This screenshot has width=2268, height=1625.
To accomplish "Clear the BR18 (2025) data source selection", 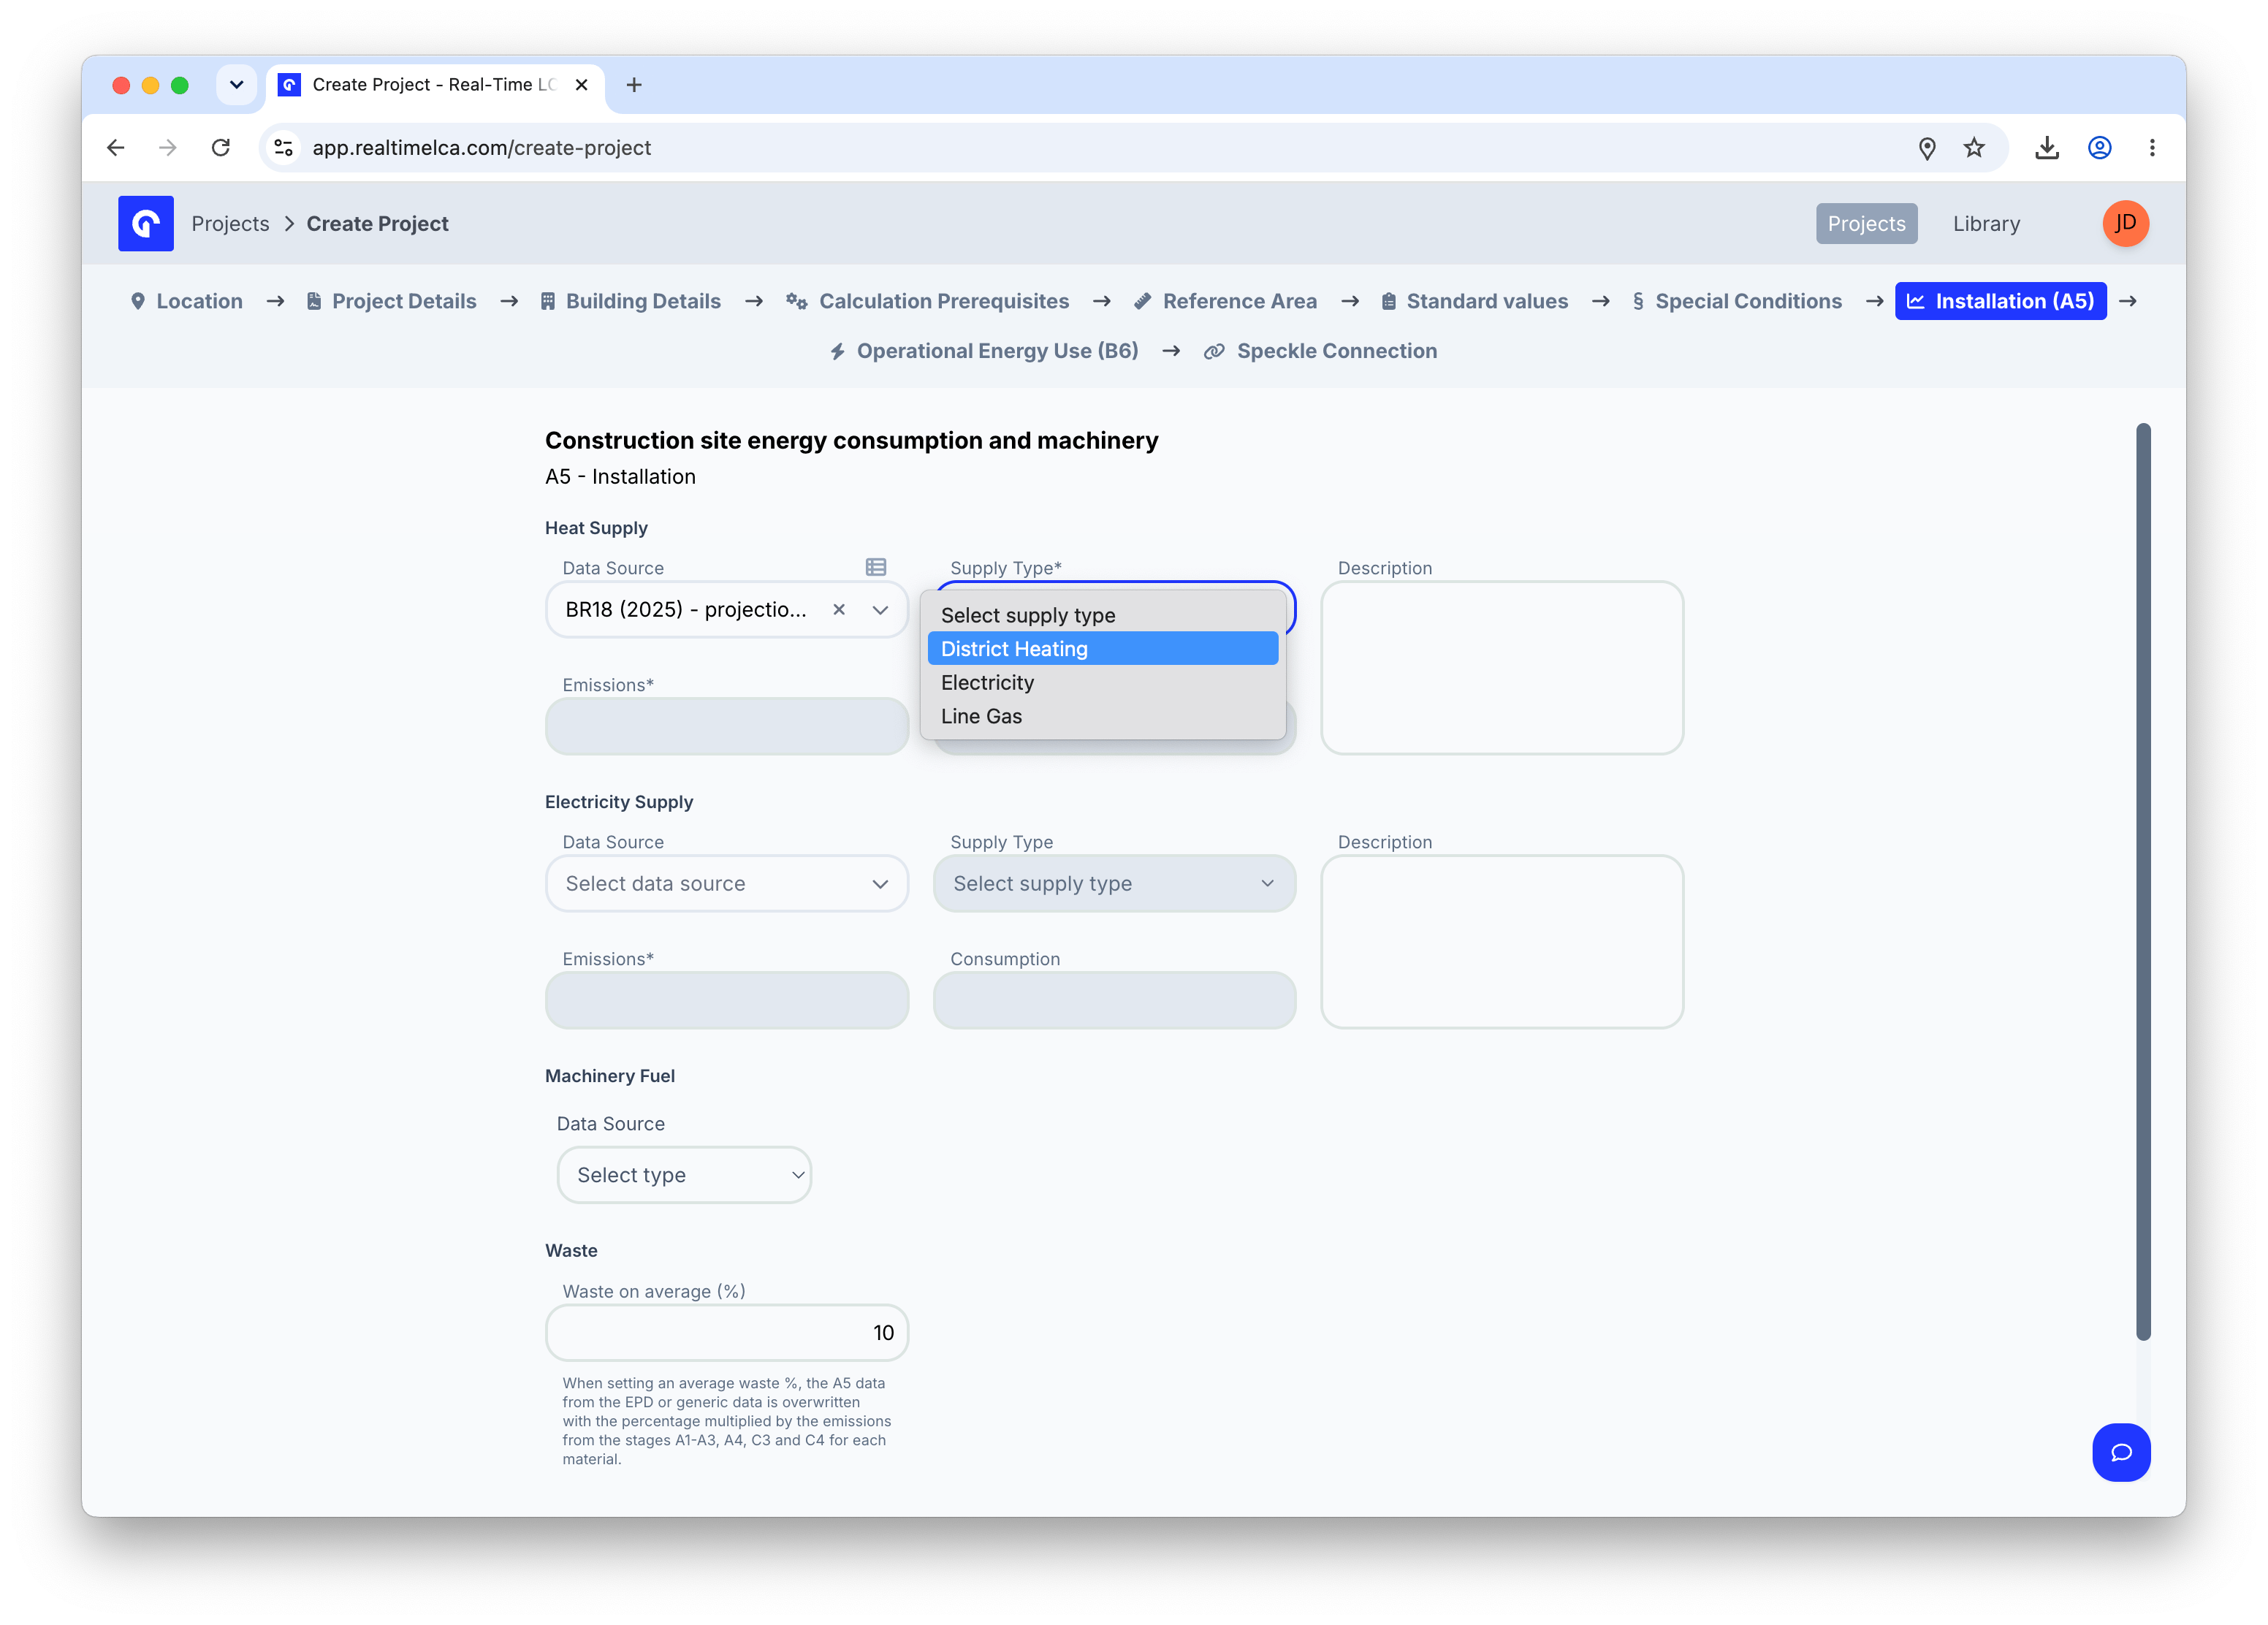I will (x=839, y=609).
